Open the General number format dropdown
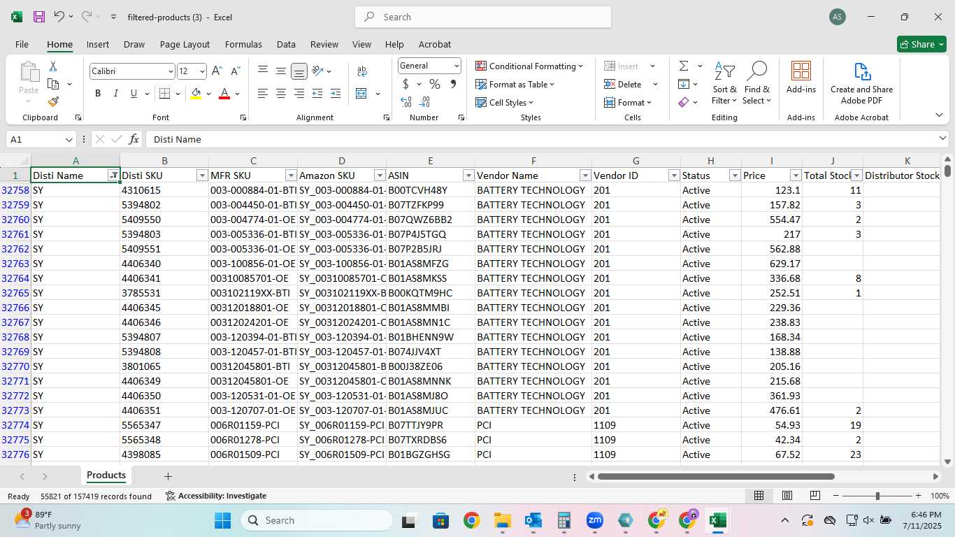Screen dimensions: 955x537 (457, 66)
